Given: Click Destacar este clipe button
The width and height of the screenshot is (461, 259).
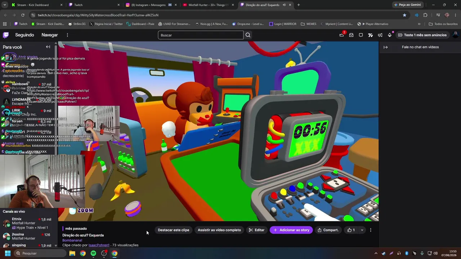Looking at the screenshot, I should coord(173,230).
